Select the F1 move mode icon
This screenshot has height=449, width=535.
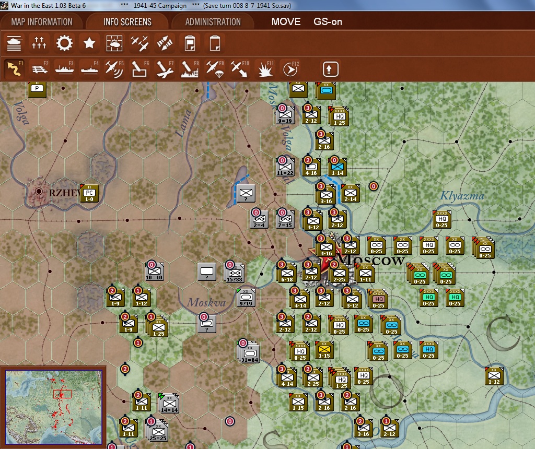click(14, 69)
